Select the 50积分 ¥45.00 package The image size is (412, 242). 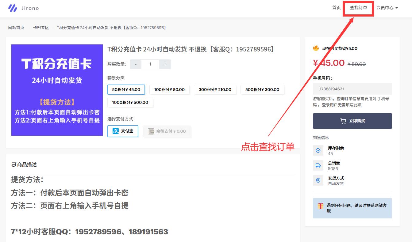pos(126,90)
